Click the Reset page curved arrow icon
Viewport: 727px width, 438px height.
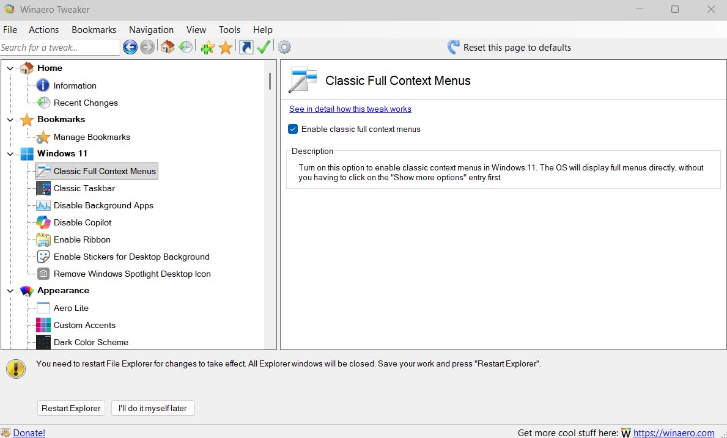click(x=453, y=47)
